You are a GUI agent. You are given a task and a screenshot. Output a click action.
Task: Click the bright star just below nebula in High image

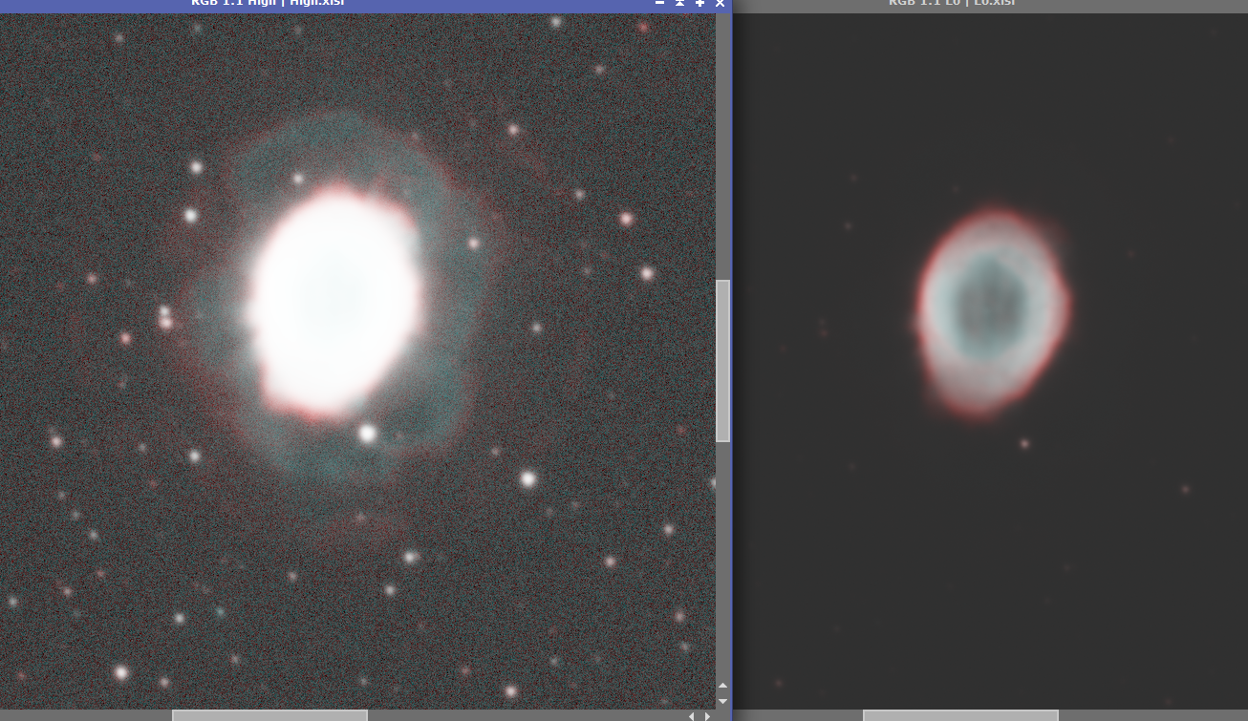367,434
